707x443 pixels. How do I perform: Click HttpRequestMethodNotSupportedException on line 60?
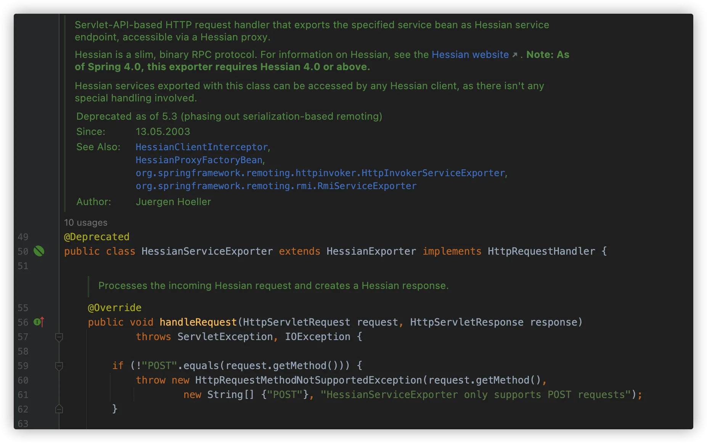tap(309, 380)
